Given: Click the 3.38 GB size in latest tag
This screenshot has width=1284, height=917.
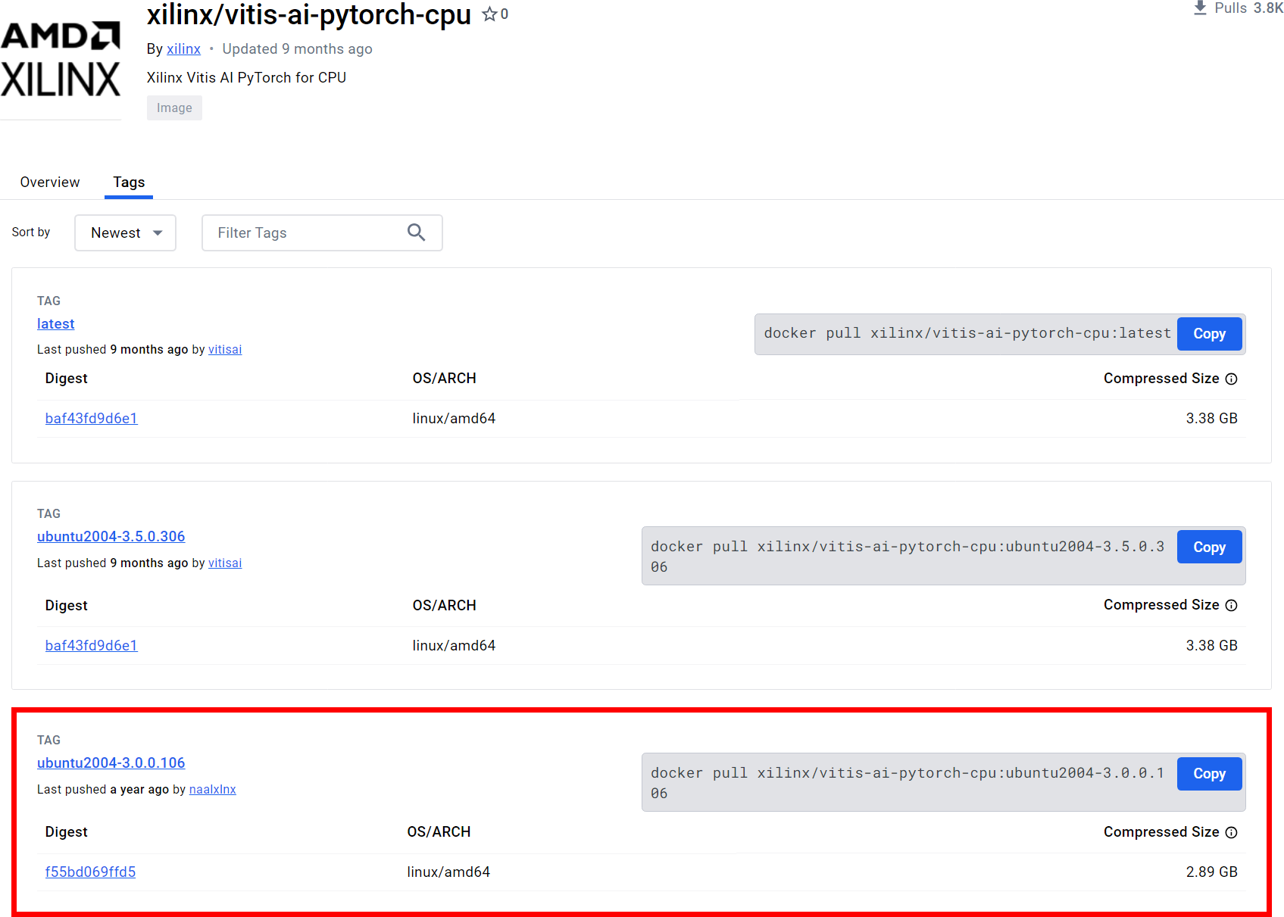Looking at the screenshot, I should 1211,418.
